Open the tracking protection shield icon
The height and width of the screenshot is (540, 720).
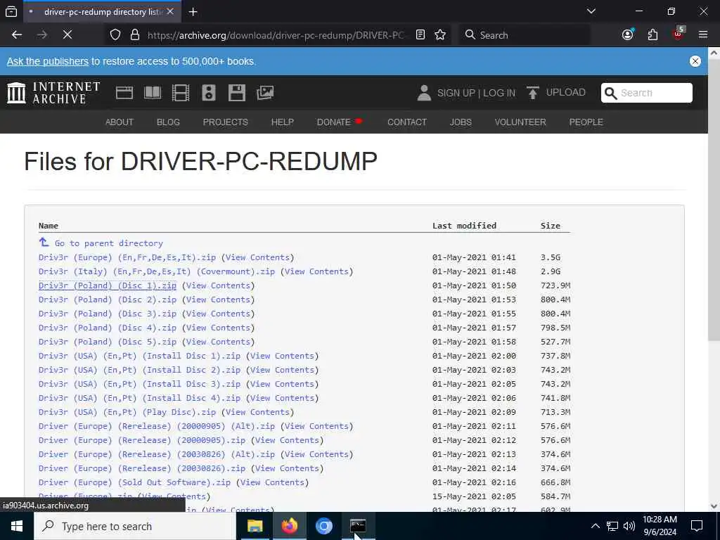[115, 35]
